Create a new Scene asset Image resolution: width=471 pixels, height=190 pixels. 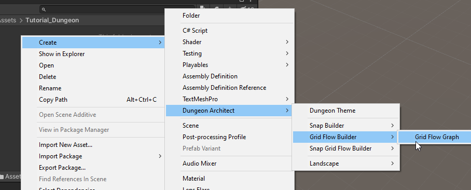pos(229,125)
